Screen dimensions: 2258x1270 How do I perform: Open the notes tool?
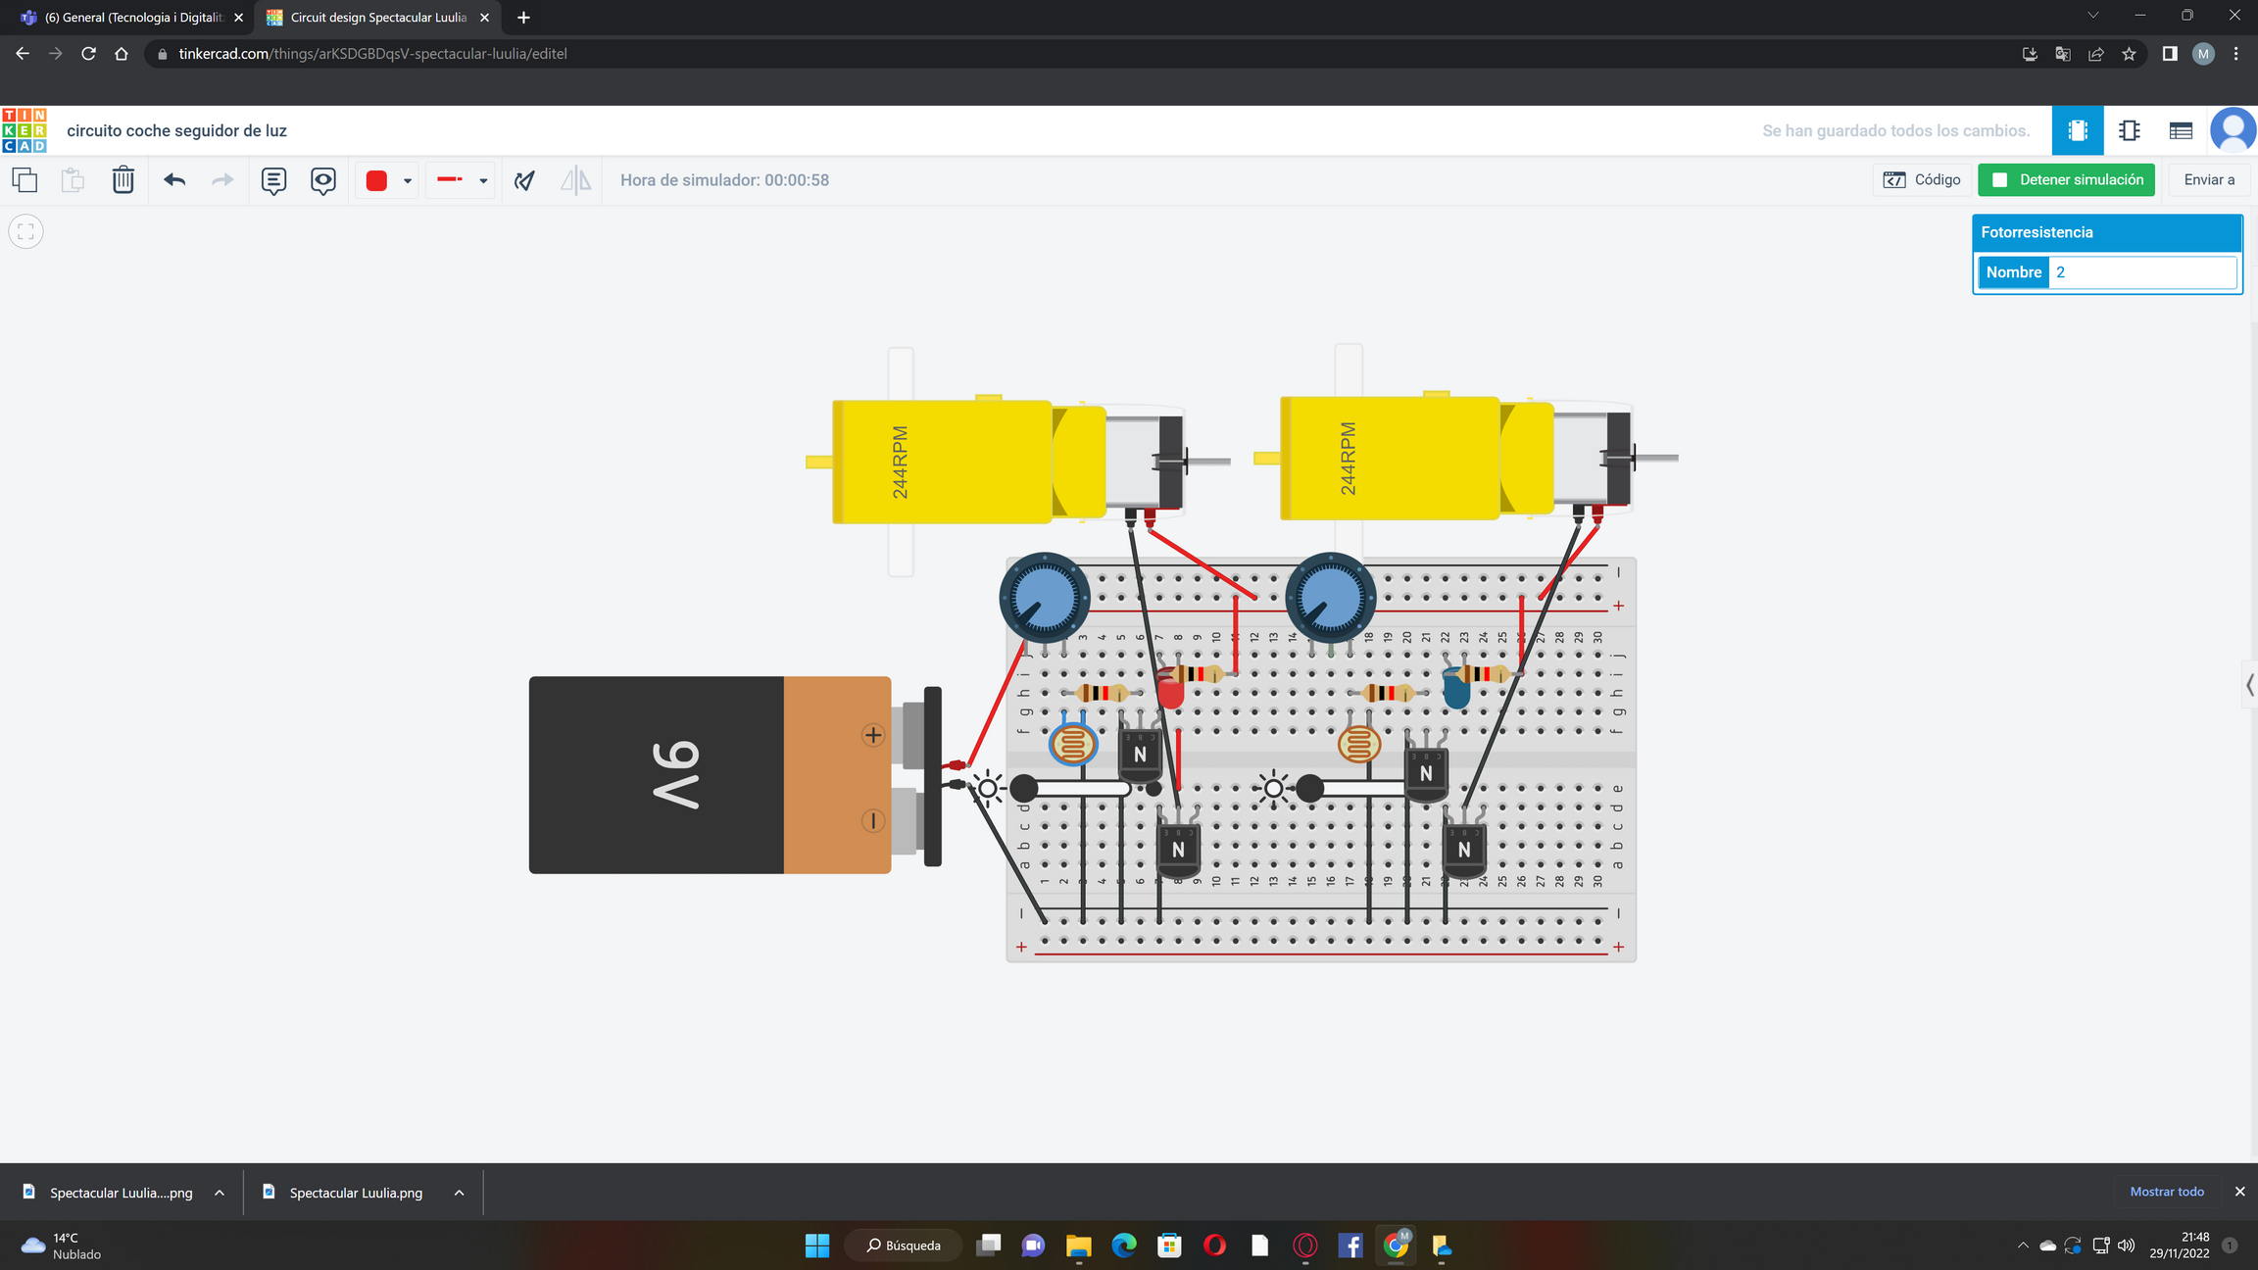click(273, 180)
